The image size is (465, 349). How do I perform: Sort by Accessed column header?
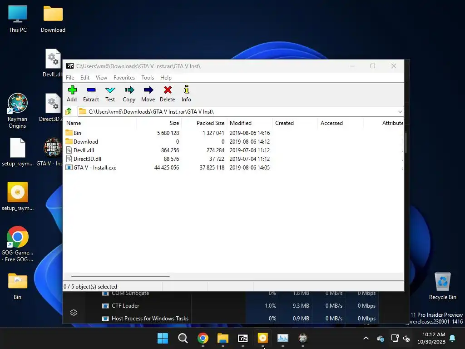(x=341, y=123)
